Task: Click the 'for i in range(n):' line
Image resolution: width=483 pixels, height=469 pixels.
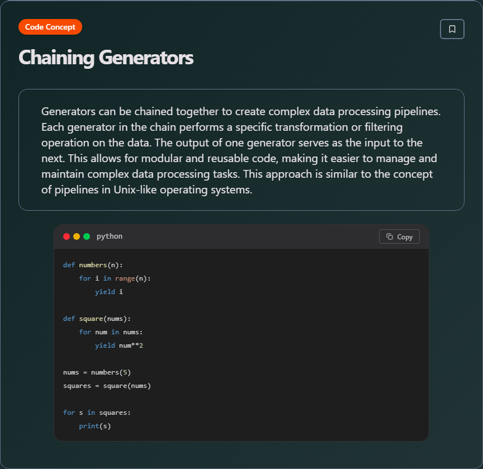Action: click(x=115, y=278)
